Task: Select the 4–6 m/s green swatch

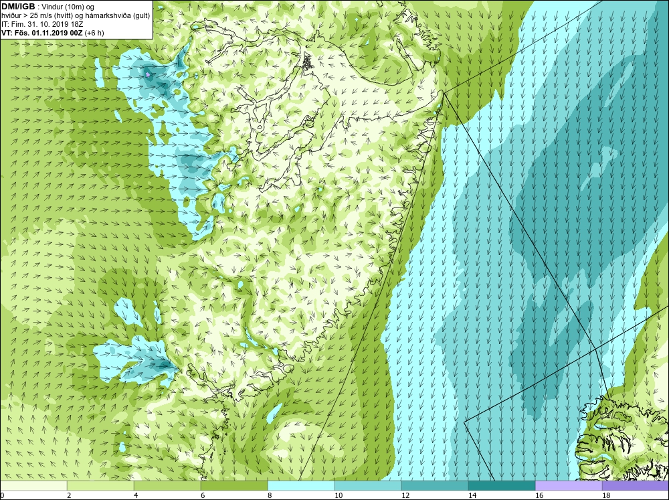Action: coord(167,485)
